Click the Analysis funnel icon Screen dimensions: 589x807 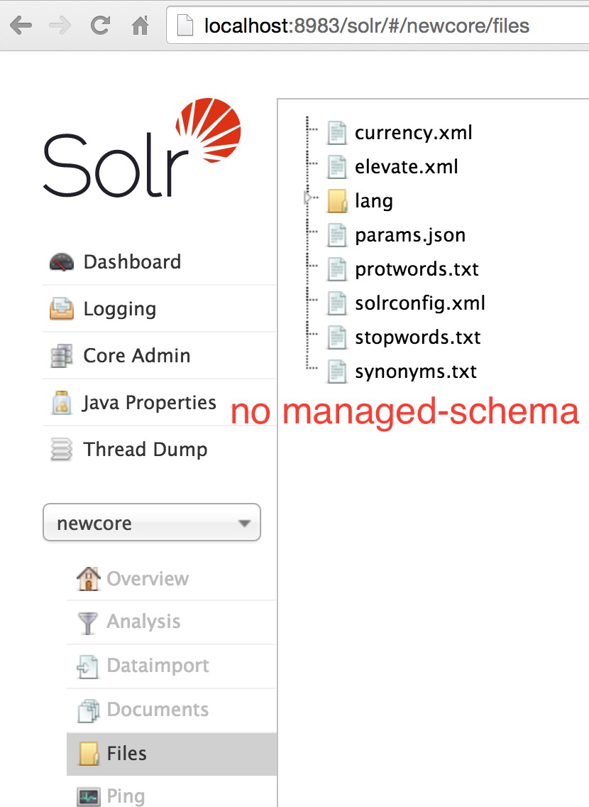pos(88,622)
